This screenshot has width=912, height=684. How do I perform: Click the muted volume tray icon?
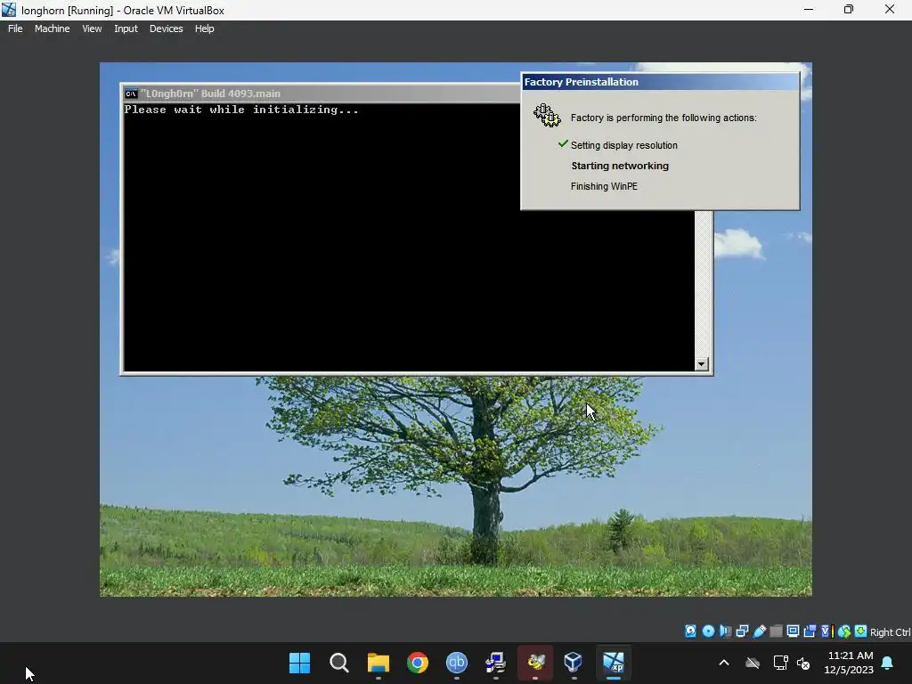(804, 663)
